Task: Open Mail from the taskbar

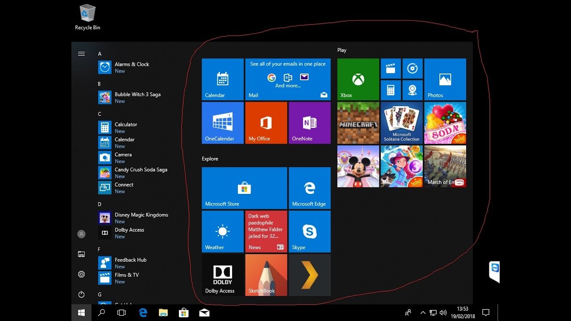Action: 204,313
